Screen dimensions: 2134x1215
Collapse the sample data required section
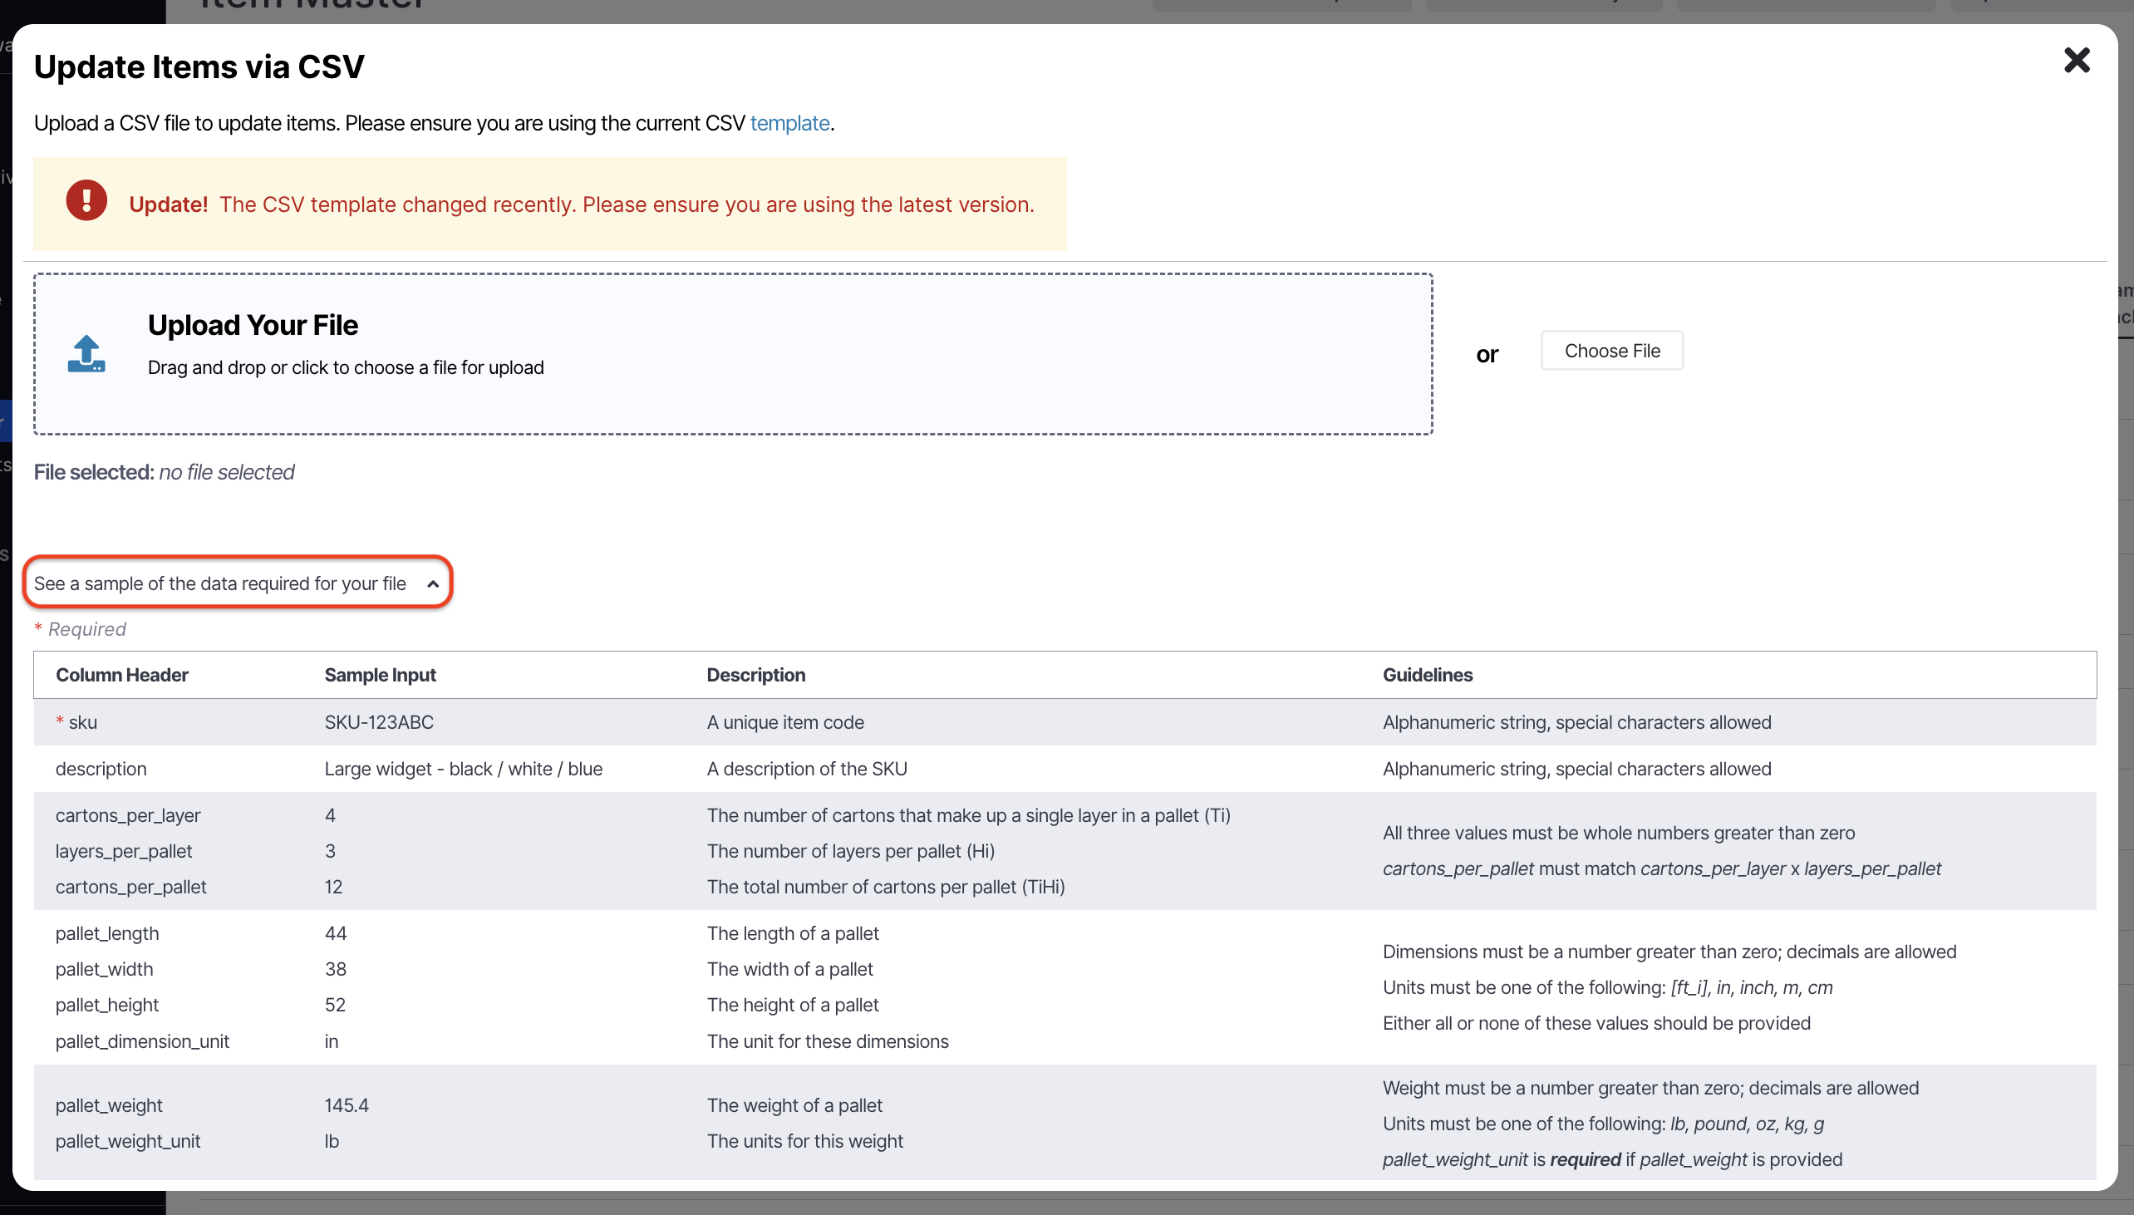tap(238, 583)
